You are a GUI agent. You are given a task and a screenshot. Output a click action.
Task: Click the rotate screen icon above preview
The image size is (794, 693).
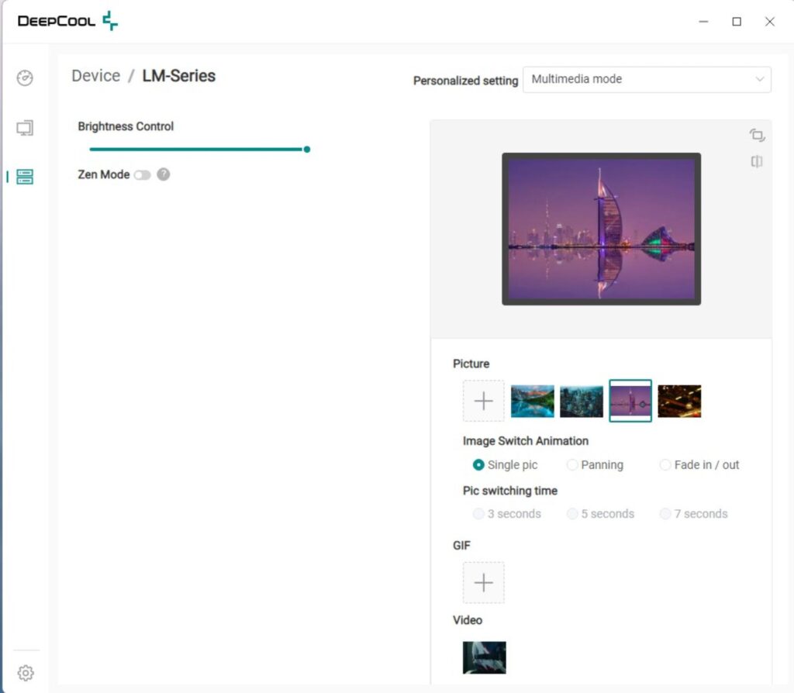click(757, 135)
